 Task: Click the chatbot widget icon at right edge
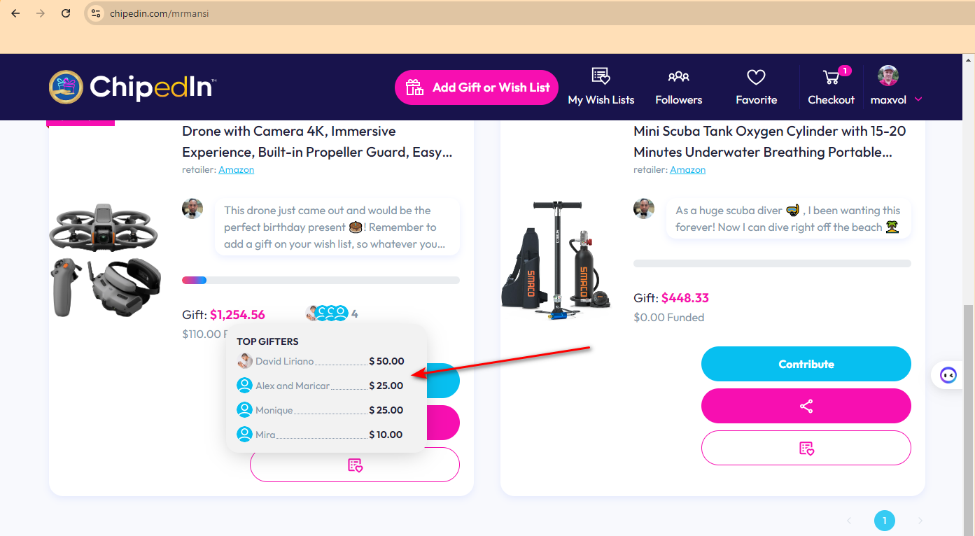point(948,375)
